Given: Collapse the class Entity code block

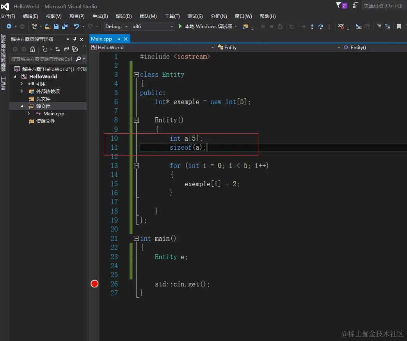Looking at the screenshot, I should [x=136, y=75].
